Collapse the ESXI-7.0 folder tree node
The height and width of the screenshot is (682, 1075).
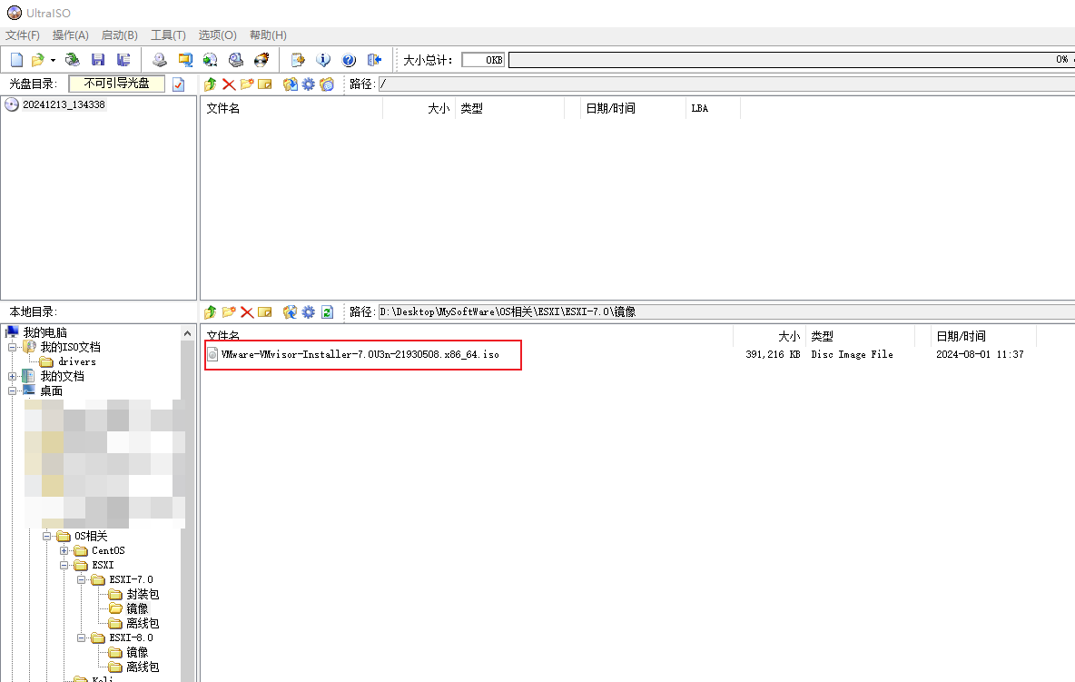(81, 579)
